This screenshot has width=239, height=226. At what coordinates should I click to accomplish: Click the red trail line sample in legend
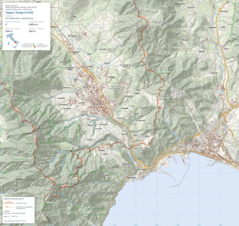click(10, 203)
